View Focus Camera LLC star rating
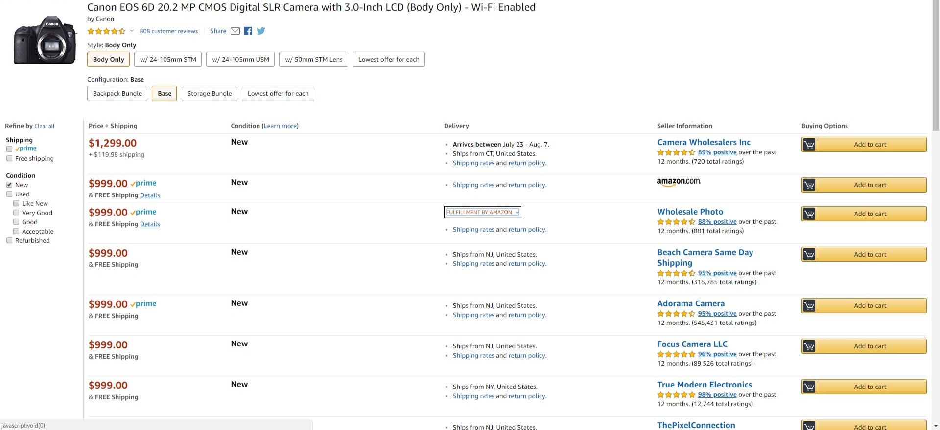The image size is (940, 430). click(x=676, y=354)
